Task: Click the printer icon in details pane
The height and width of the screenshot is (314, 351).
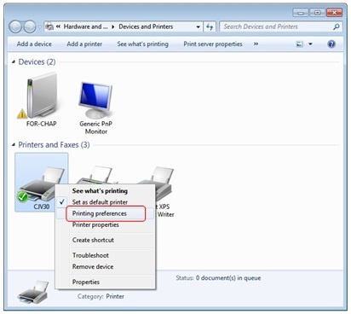Action: tap(33, 293)
